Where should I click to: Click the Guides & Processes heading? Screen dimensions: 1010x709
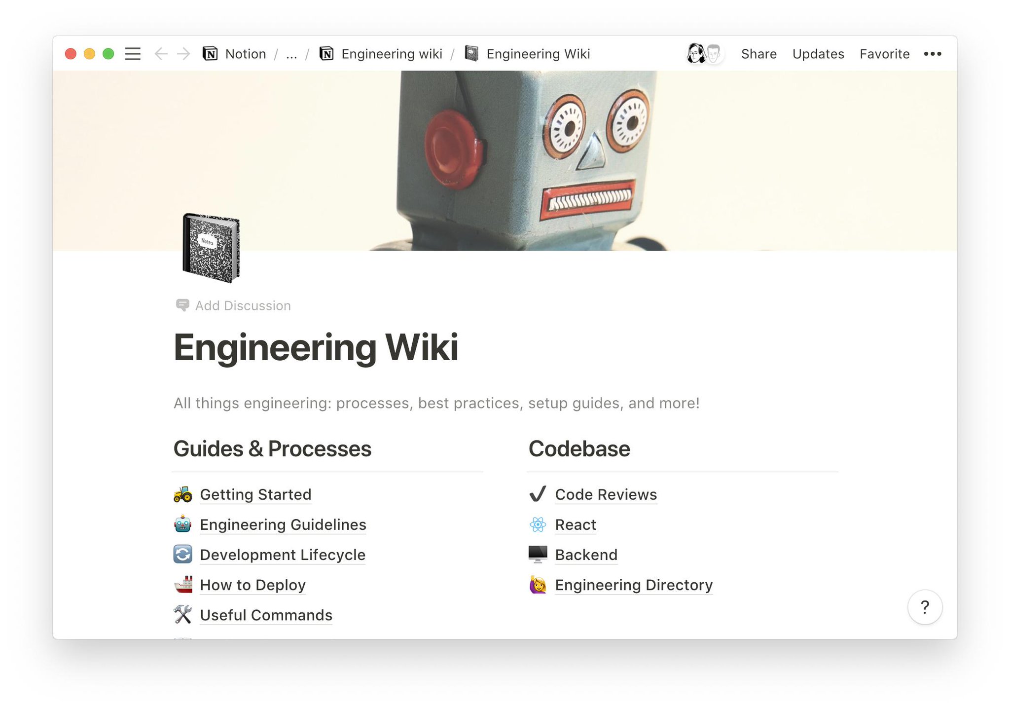(272, 448)
